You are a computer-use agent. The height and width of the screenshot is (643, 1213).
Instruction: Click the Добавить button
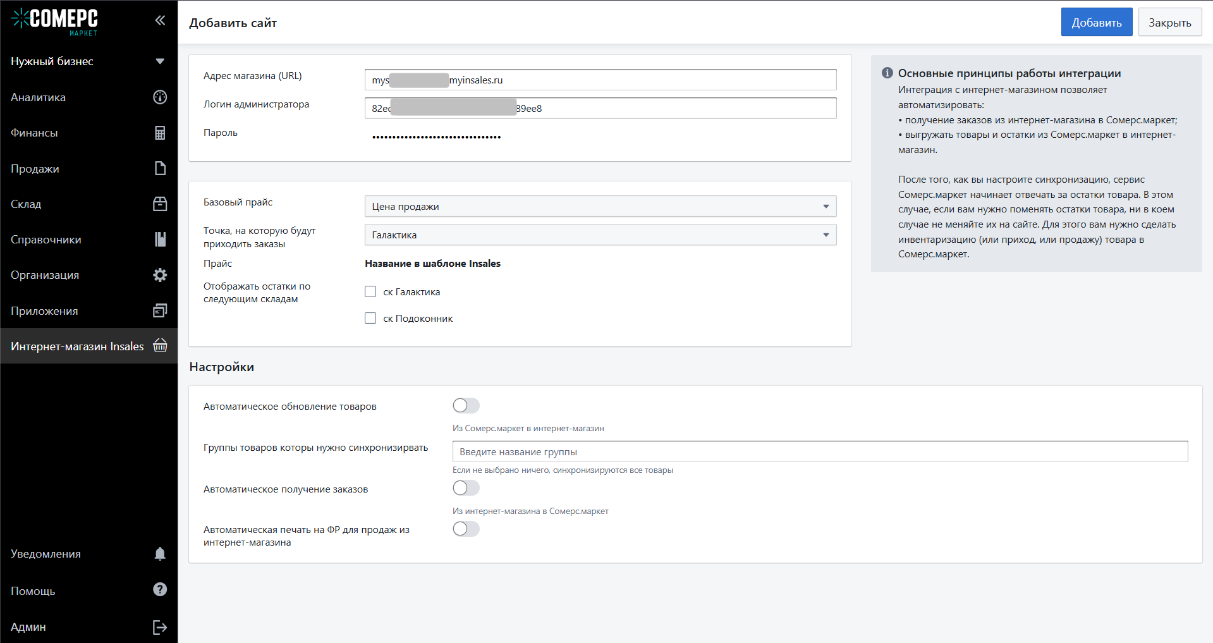click(x=1097, y=22)
